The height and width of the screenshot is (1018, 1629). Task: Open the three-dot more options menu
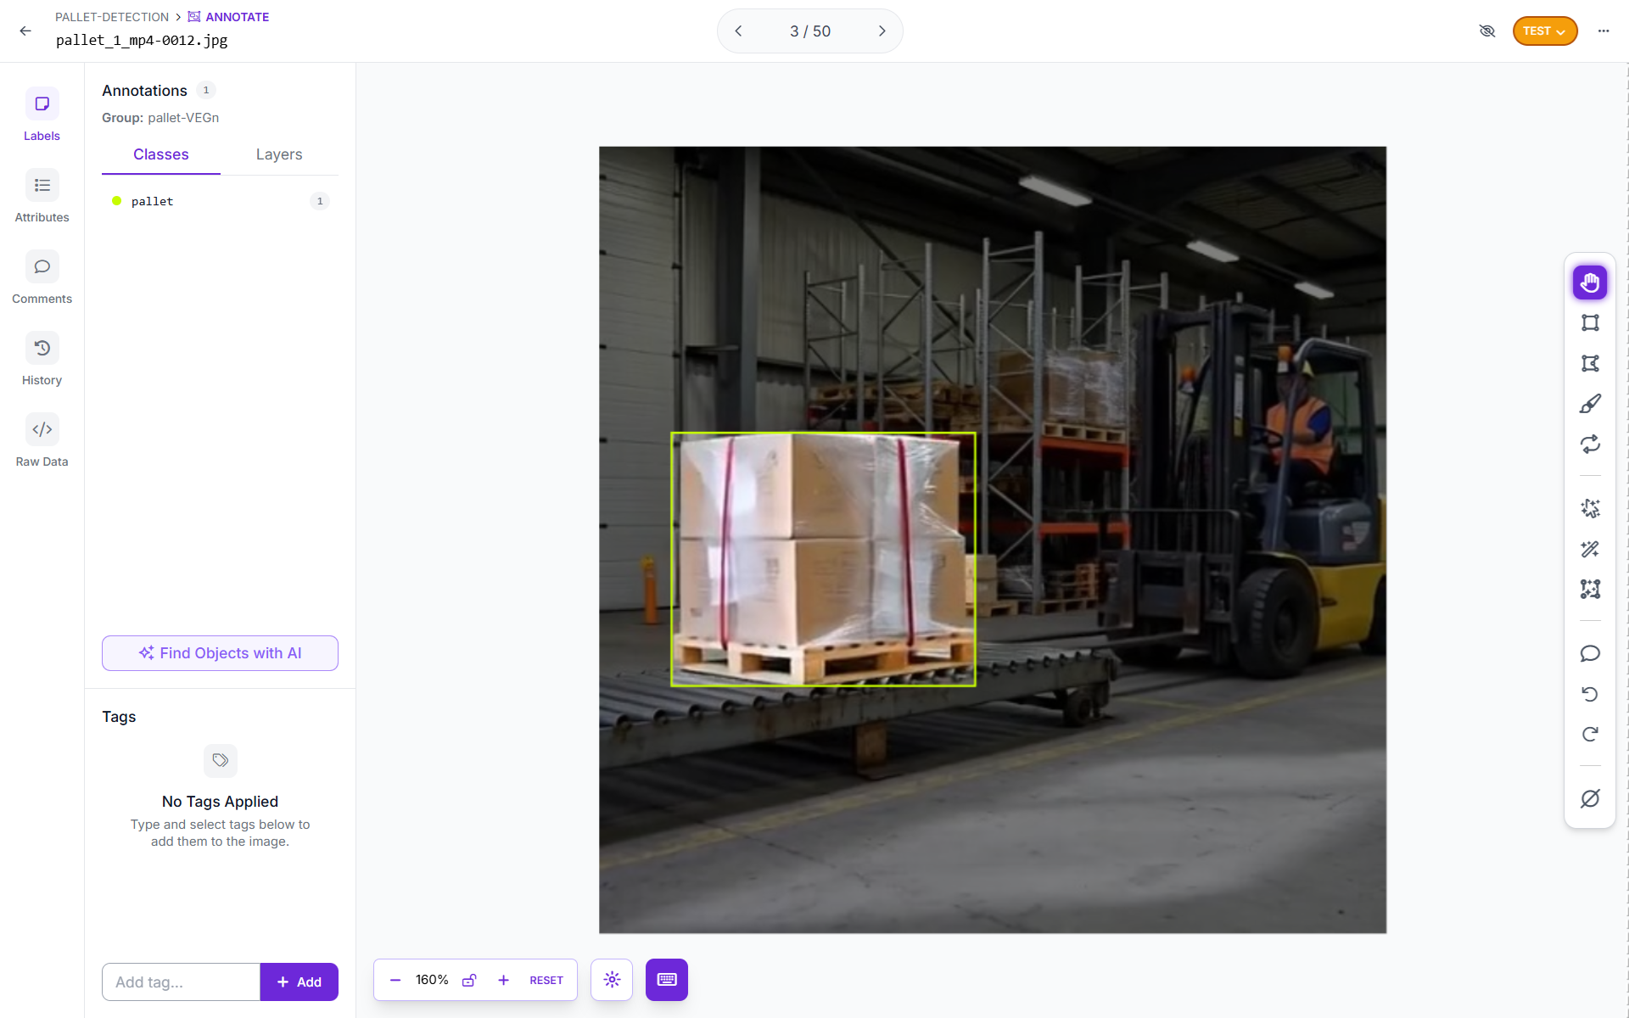tap(1603, 31)
